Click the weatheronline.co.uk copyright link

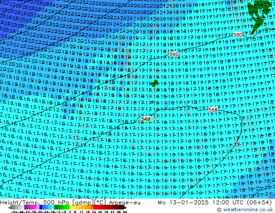coord(245,210)
